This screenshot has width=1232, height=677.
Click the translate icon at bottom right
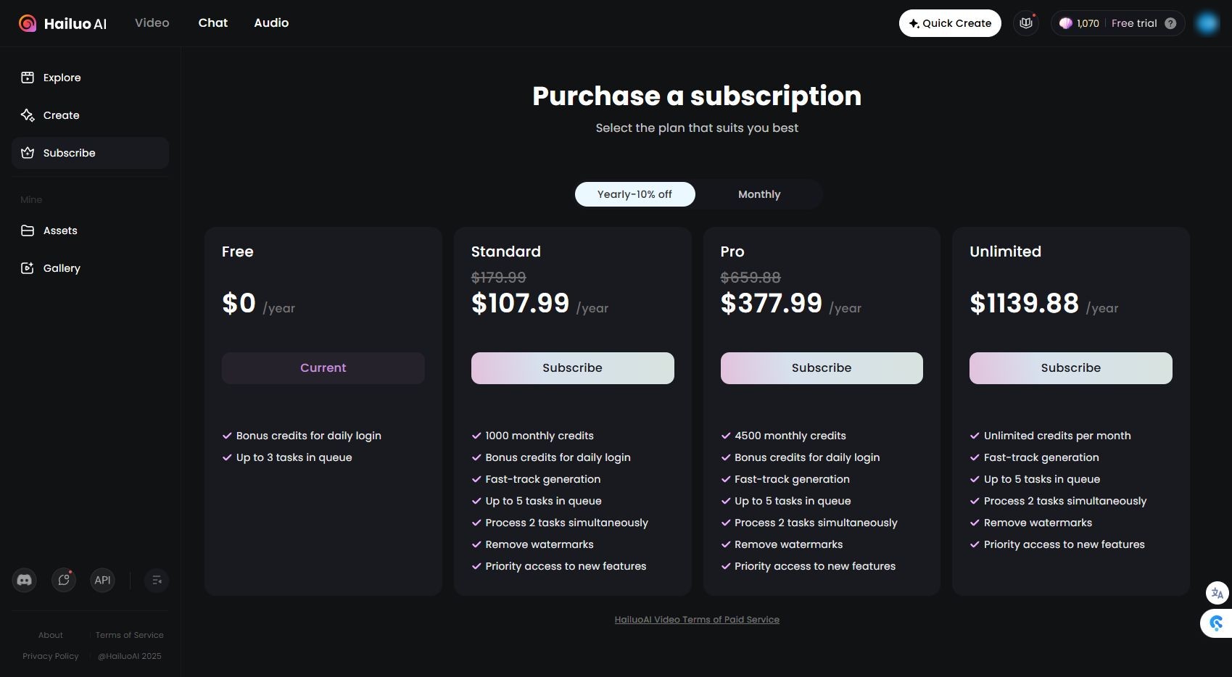point(1217,593)
